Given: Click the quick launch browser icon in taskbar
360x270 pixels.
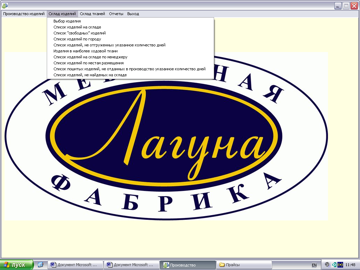Looking at the screenshot, I should tap(40, 265).
